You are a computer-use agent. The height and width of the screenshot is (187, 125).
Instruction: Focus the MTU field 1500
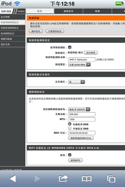(x=82, y=119)
